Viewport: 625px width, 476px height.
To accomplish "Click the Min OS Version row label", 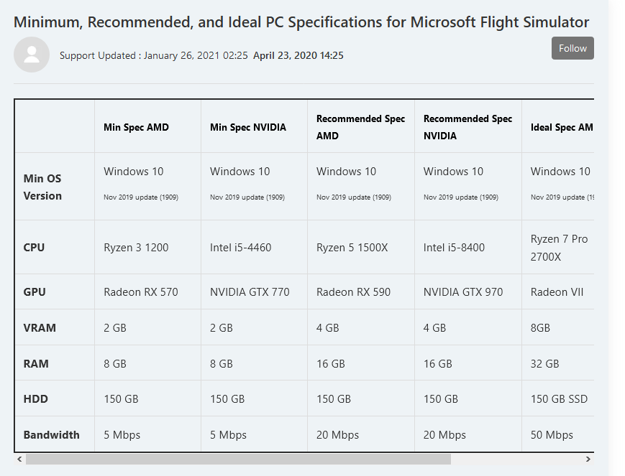I will pos(42,187).
